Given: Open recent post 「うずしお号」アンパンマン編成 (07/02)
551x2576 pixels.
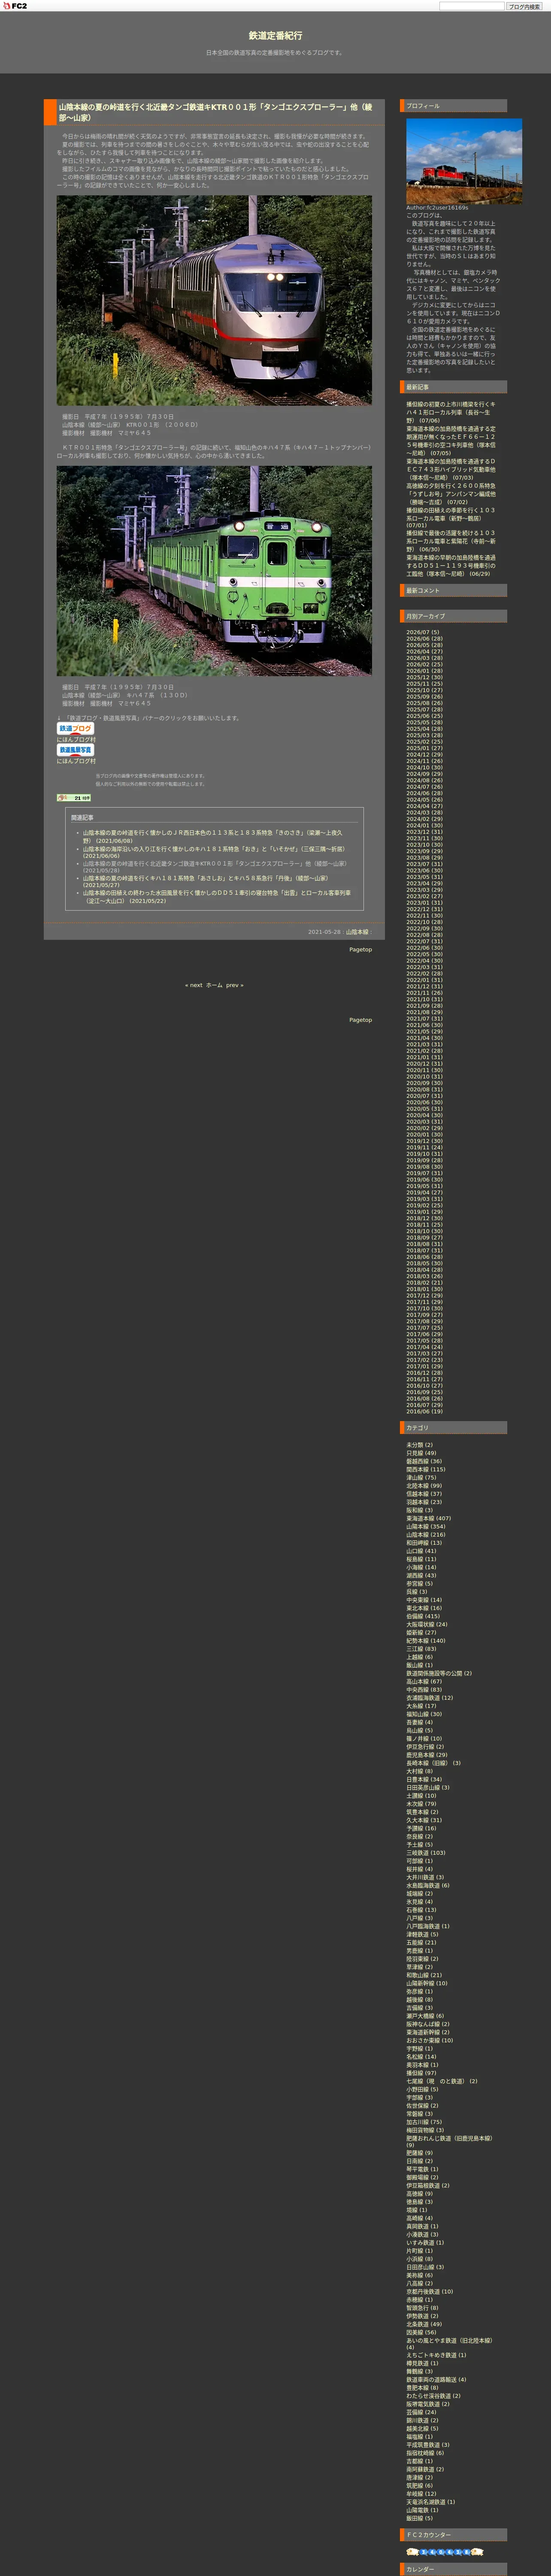Looking at the screenshot, I should (x=450, y=494).
